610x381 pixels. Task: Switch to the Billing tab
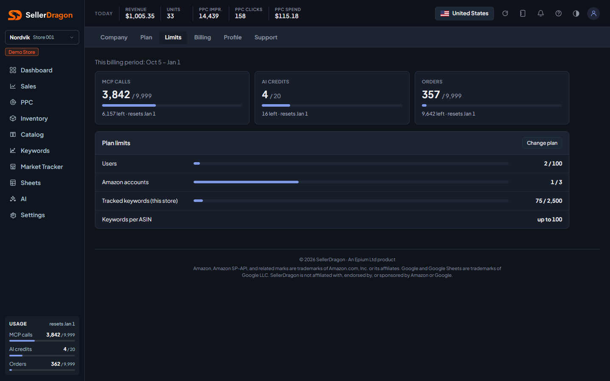pos(202,37)
